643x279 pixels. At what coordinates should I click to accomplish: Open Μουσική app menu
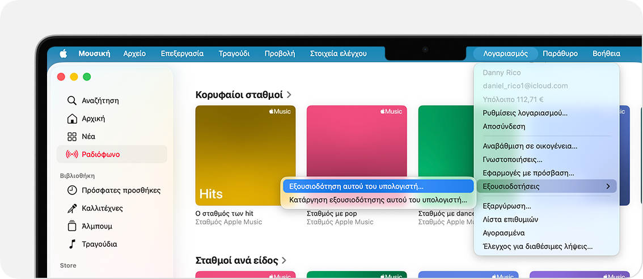click(94, 53)
